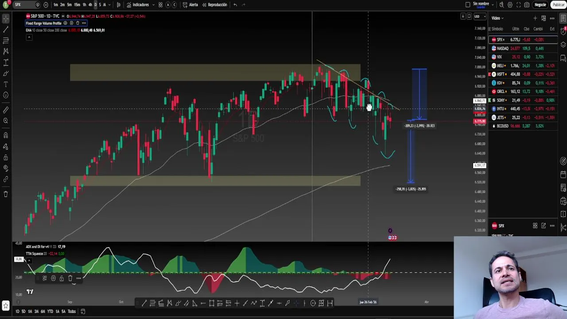The image size is (567, 319).
Task: Expand the timeframe dropdown chevron
Action: (109, 5)
